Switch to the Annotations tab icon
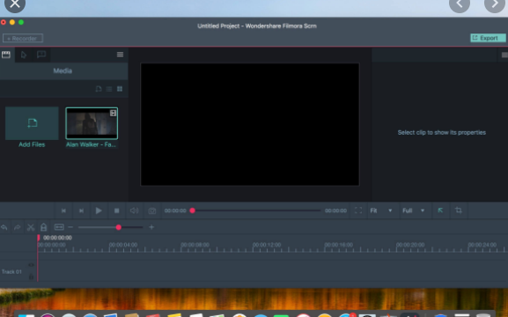508x317 pixels. (x=41, y=54)
